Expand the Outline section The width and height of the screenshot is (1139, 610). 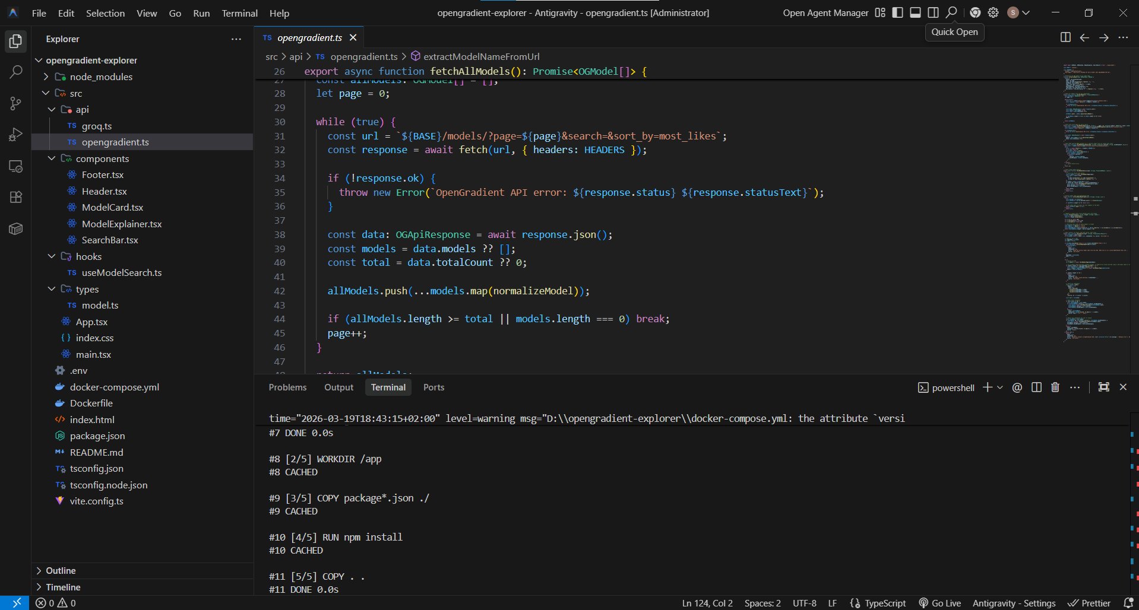(x=61, y=570)
